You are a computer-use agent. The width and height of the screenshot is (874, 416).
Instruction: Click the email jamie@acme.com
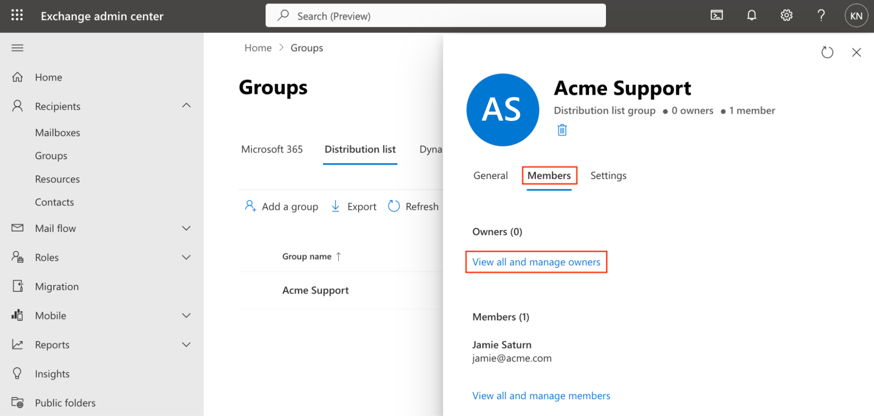pos(512,358)
